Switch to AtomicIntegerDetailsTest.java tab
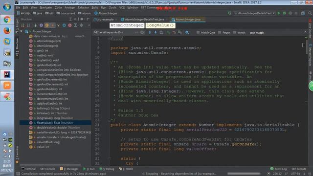This screenshot has width=313, height=176. tap(144, 20)
